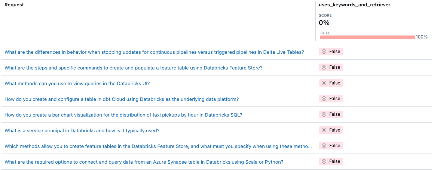Click the False icon in the Feature Store methods row
Screen dimensions: 434x170
pos(324,146)
